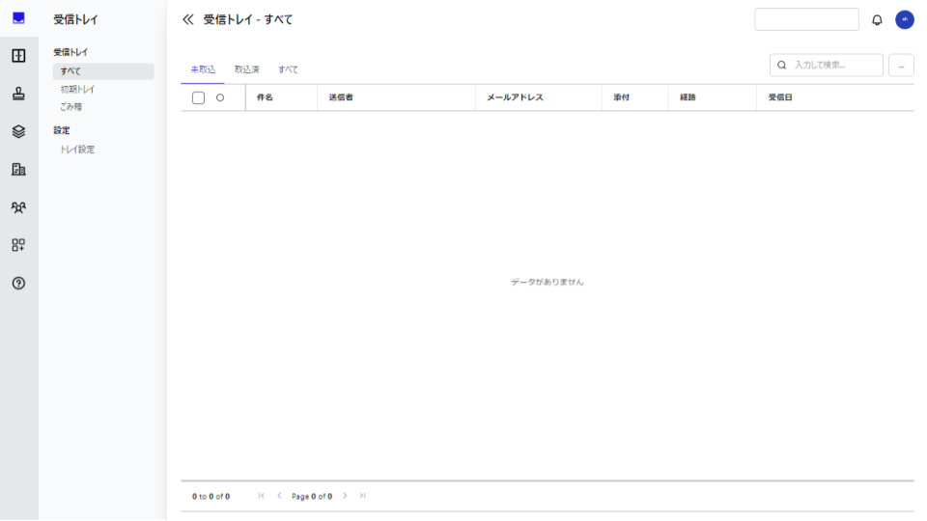
Task: Open the add apps grid icon
Action: point(18,245)
